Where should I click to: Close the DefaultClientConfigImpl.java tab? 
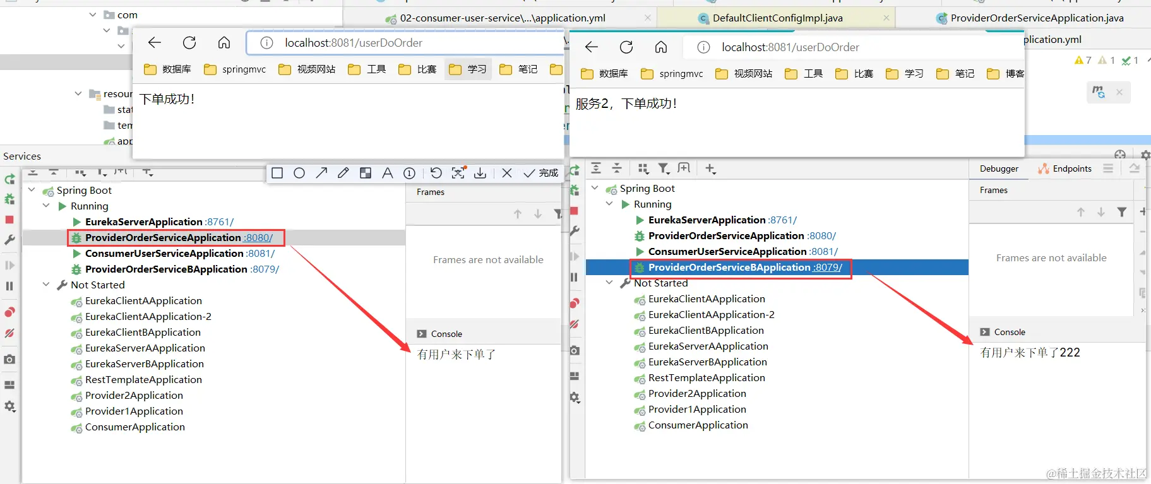[886, 18]
